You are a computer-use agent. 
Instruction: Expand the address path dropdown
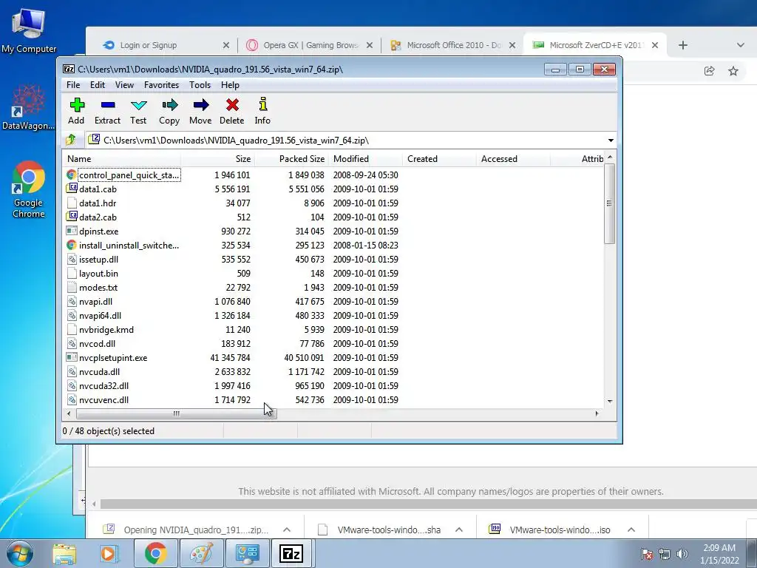(x=611, y=141)
